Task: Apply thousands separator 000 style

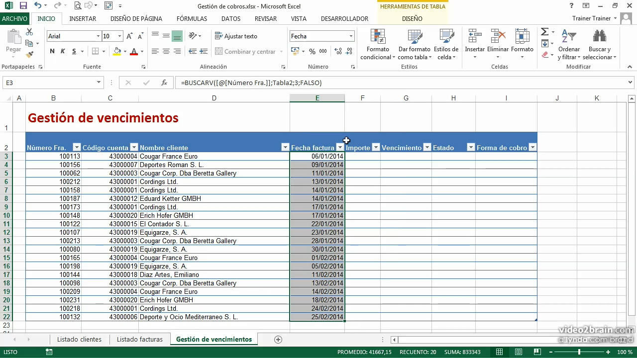Action: tap(323, 51)
